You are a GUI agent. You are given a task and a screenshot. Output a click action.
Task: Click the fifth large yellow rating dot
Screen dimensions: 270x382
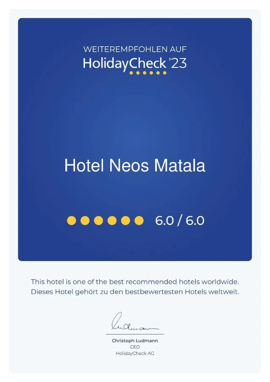[x=125, y=220]
